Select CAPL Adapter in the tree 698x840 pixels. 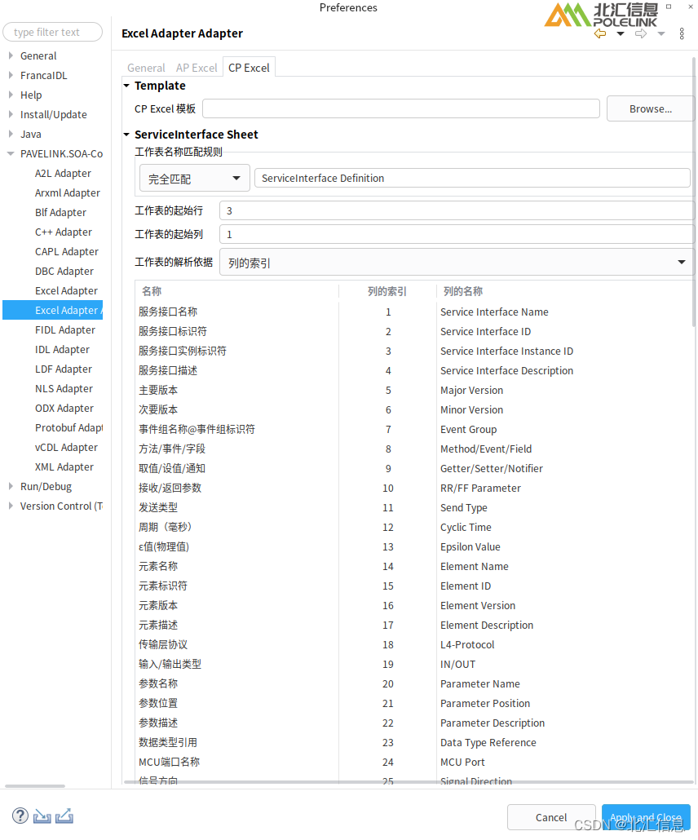point(66,252)
